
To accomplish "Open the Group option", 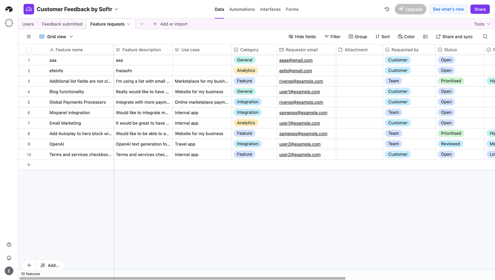I will pyautogui.click(x=358, y=37).
